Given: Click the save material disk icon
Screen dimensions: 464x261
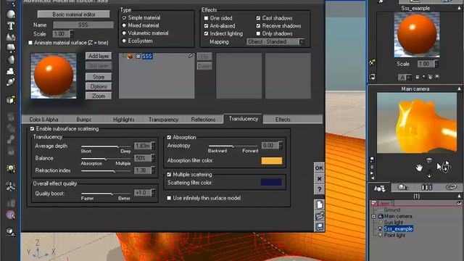Looking at the screenshot, I should coord(319,227).
